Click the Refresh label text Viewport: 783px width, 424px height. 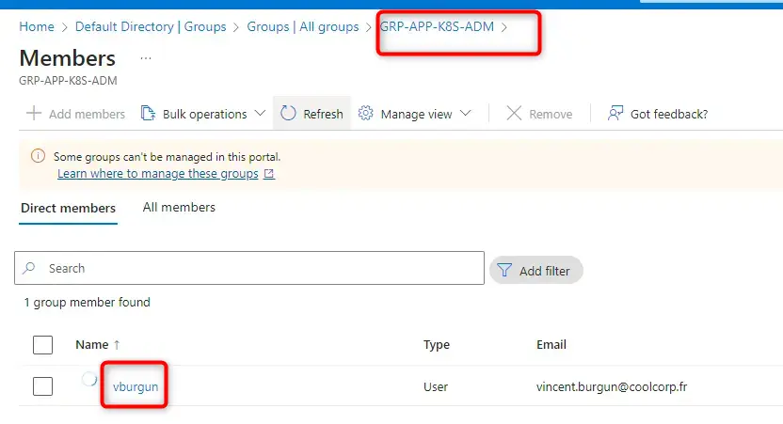pyautogui.click(x=323, y=115)
